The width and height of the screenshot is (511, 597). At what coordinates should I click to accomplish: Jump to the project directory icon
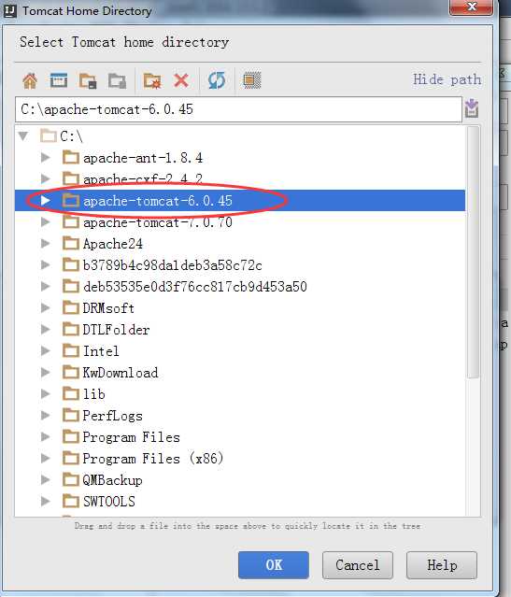tap(88, 80)
